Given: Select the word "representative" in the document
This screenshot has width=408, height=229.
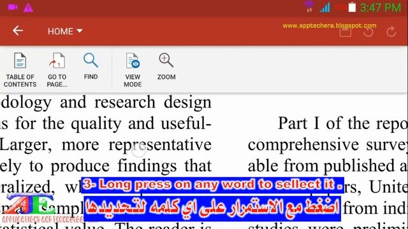Looking at the screenshot, I should pos(160,145).
